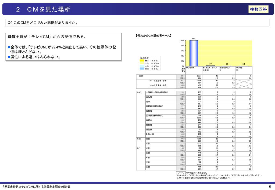Click the '60%' y-axis label
275x190 pixels.
182,51
